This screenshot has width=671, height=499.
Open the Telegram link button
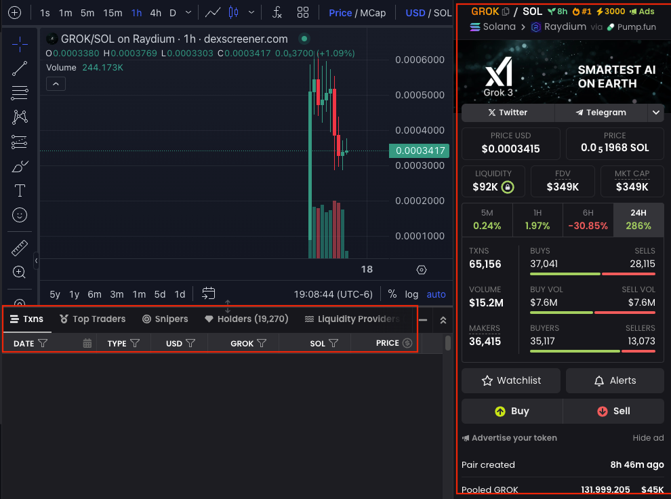click(601, 113)
